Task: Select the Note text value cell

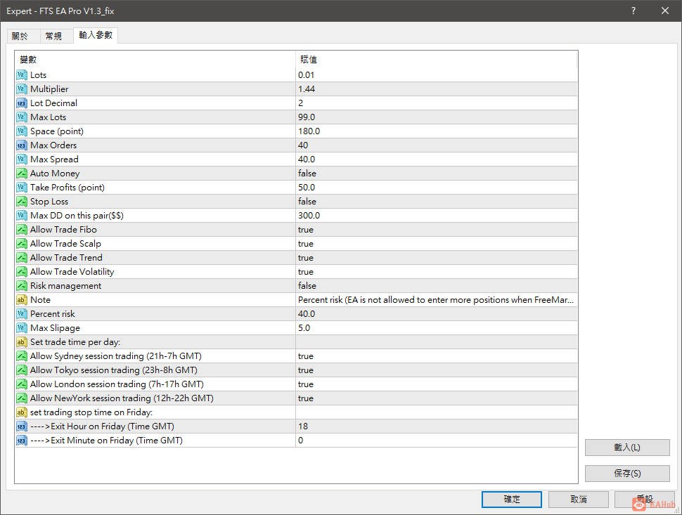Action: (437, 300)
